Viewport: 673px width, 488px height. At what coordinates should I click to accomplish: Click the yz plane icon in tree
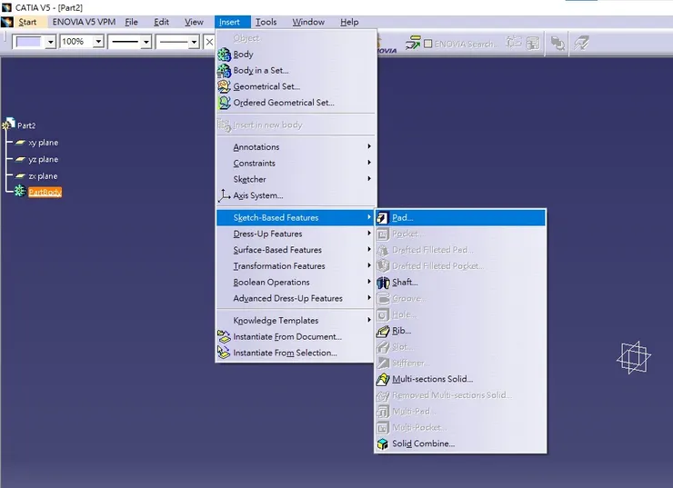point(20,159)
